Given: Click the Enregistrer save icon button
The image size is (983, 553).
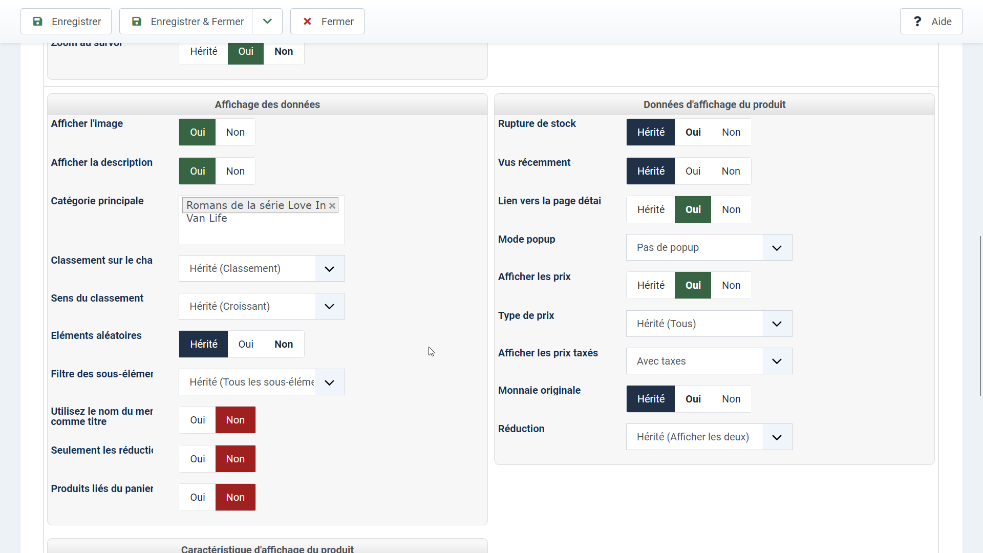Looking at the screenshot, I should (x=66, y=22).
